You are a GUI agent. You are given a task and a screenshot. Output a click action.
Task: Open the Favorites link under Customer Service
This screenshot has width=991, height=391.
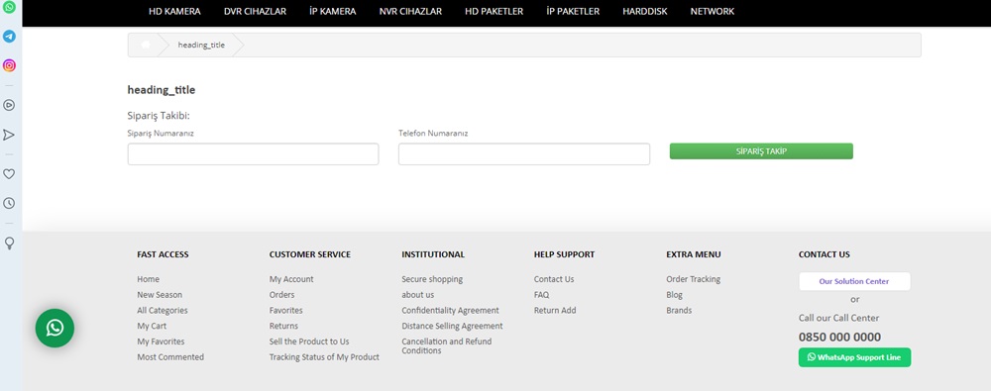click(x=285, y=311)
